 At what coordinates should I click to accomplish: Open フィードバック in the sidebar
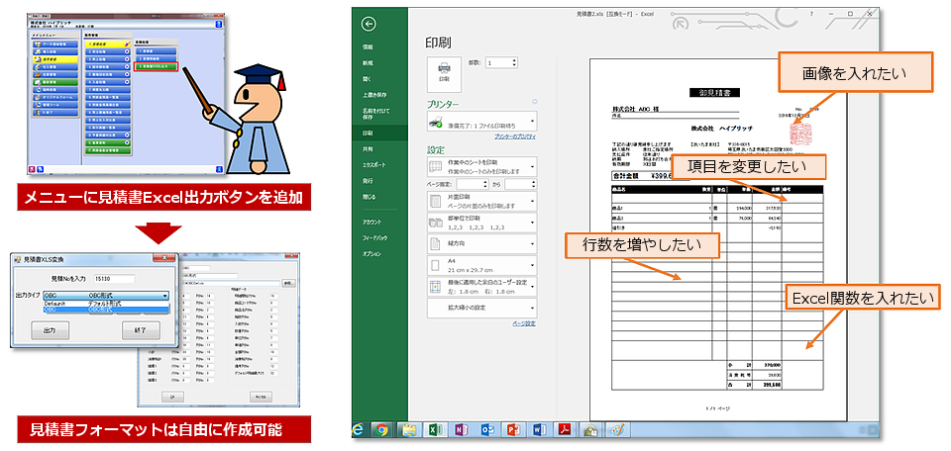[x=376, y=238]
